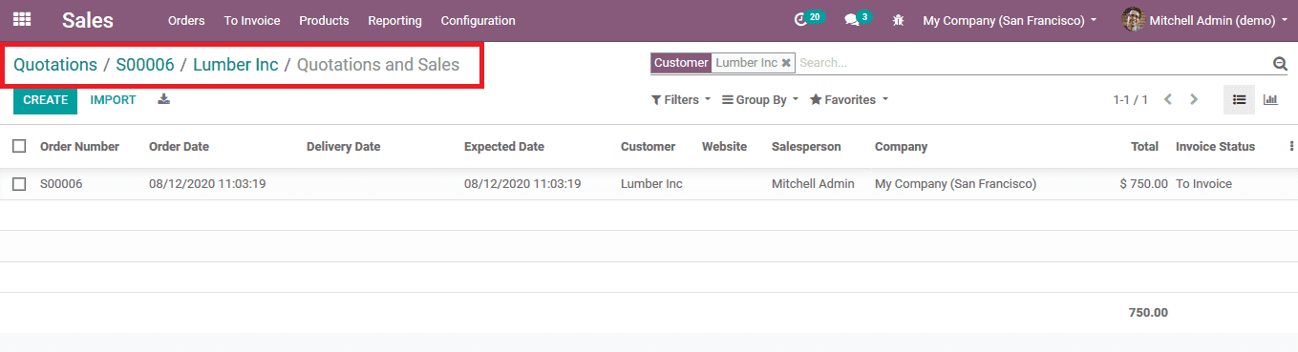Open the apps grid menu icon
Viewport: 1298px width, 352px height.
[21, 19]
